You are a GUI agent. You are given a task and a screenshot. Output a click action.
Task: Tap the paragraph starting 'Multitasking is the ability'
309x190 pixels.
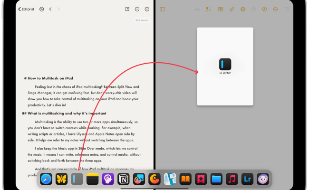click(83, 131)
